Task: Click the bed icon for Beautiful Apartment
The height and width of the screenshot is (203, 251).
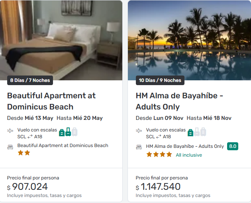Action: 10,147
